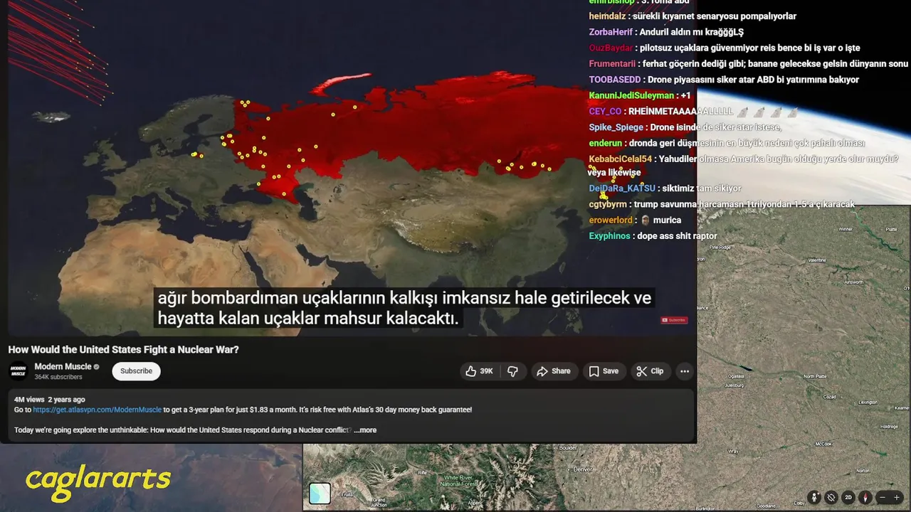The width and height of the screenshot is (911, 512).
Task: Open the Modern Muscle channel avatar
Action: pos(18,371)
